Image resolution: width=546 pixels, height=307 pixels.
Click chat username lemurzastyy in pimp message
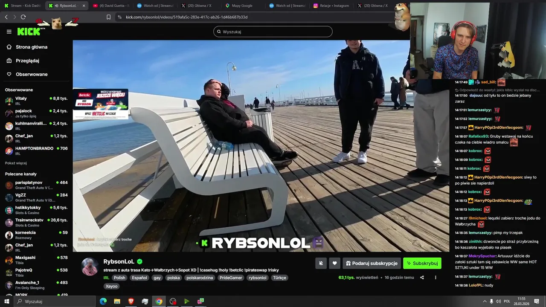tap(480, 233)
